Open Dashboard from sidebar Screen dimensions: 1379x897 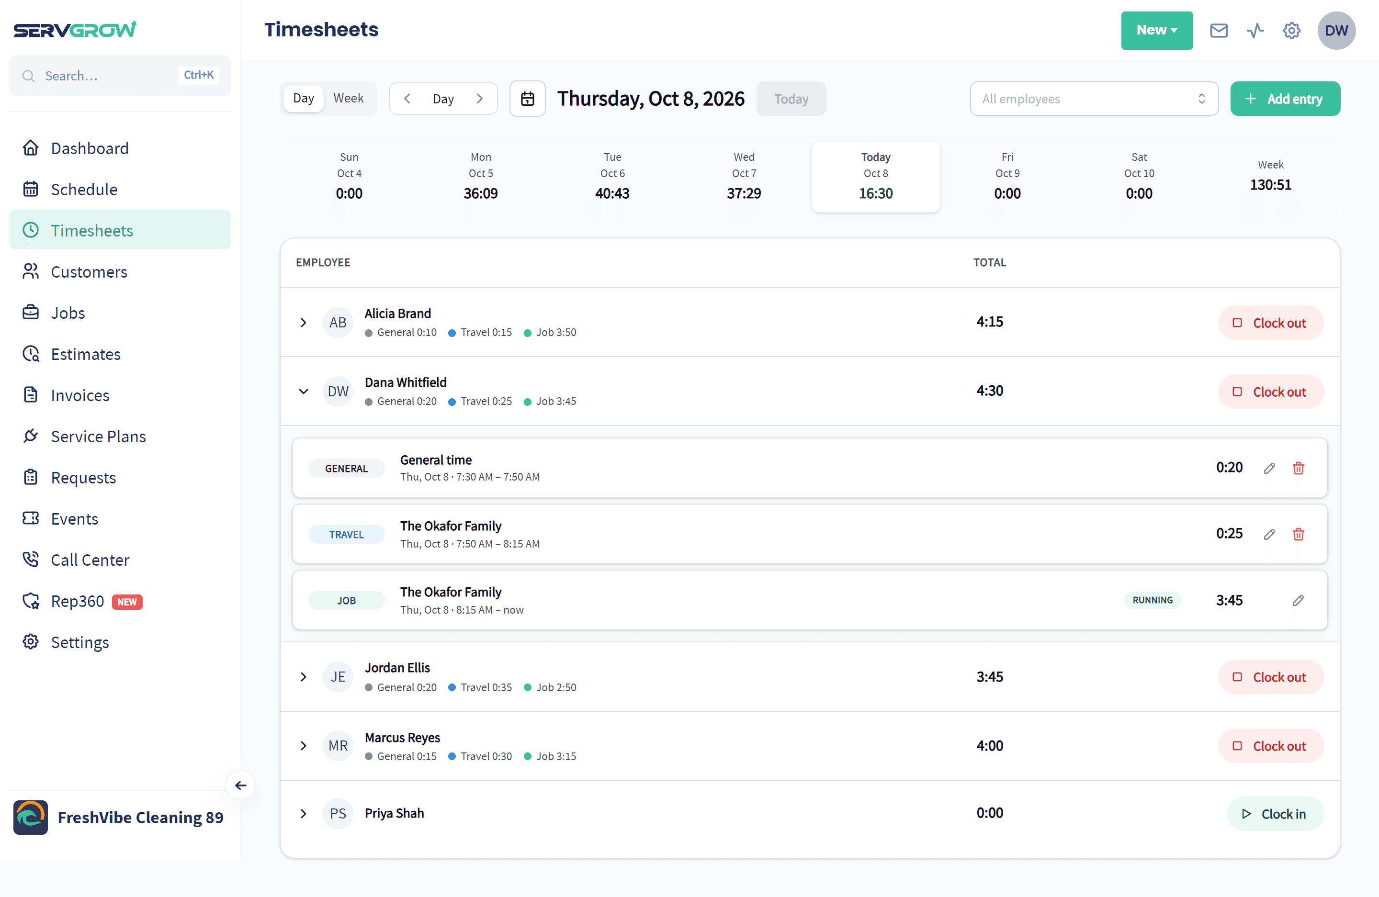[120, 148]
